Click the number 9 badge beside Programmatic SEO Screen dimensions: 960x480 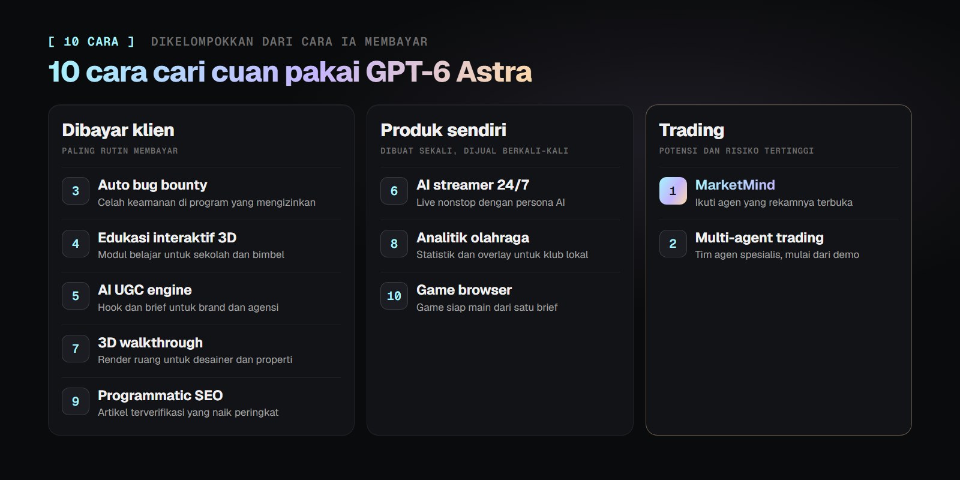(76, 401)
